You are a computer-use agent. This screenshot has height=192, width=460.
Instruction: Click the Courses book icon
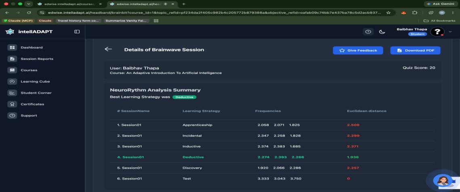point(12,70)
